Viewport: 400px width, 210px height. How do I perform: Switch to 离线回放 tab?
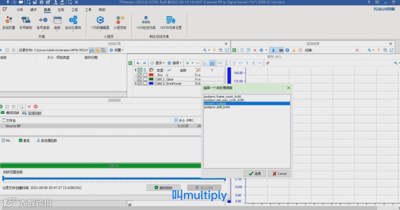[x=10, y=113]
